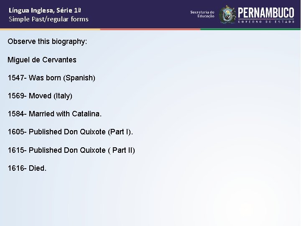Screen dimensions: 301x226
Task: Click the word Spanish in parentheses
Action: point(79,78)
